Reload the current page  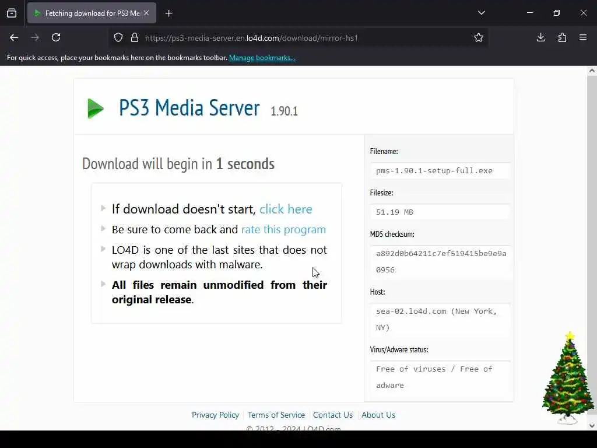click(56, 37)
